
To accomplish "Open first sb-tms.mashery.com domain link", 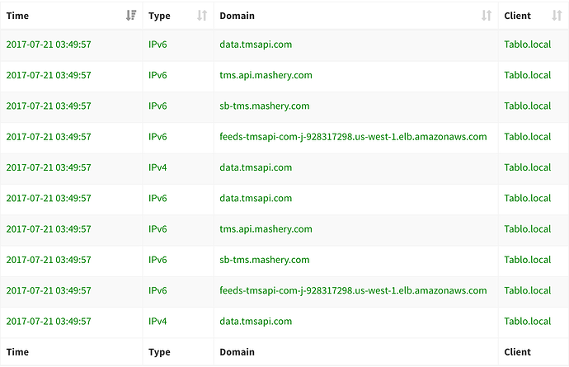I will 265,106.
